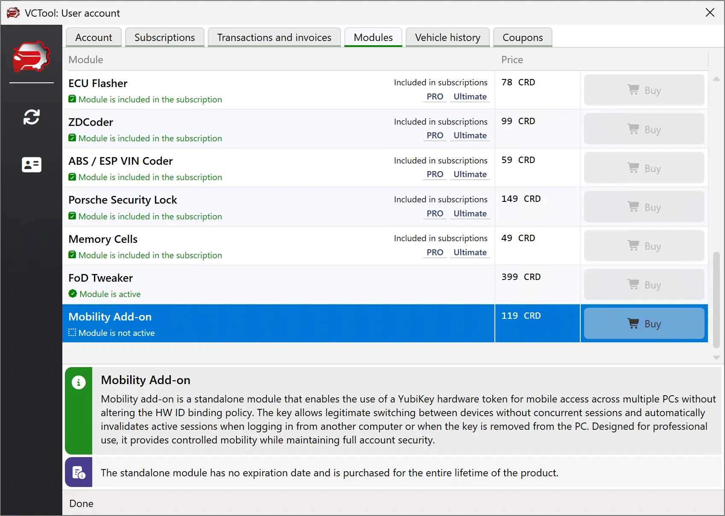
Task: Click the green checkbox under ZDCoder
Action: 72,138
